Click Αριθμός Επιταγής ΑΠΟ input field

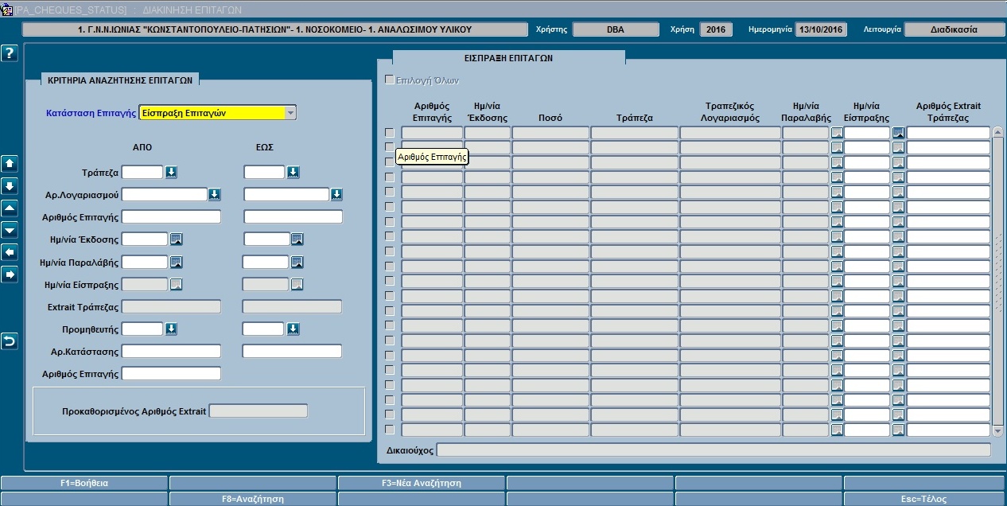tap(171, 216)
